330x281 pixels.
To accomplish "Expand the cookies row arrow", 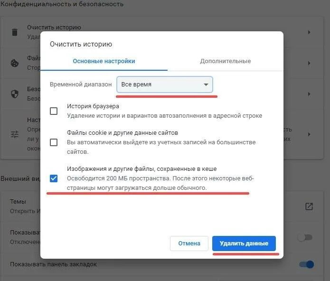I will [x=309, y=63].
